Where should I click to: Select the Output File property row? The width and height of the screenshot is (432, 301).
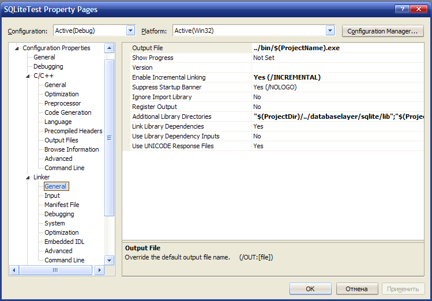click(x=273, y=48)
